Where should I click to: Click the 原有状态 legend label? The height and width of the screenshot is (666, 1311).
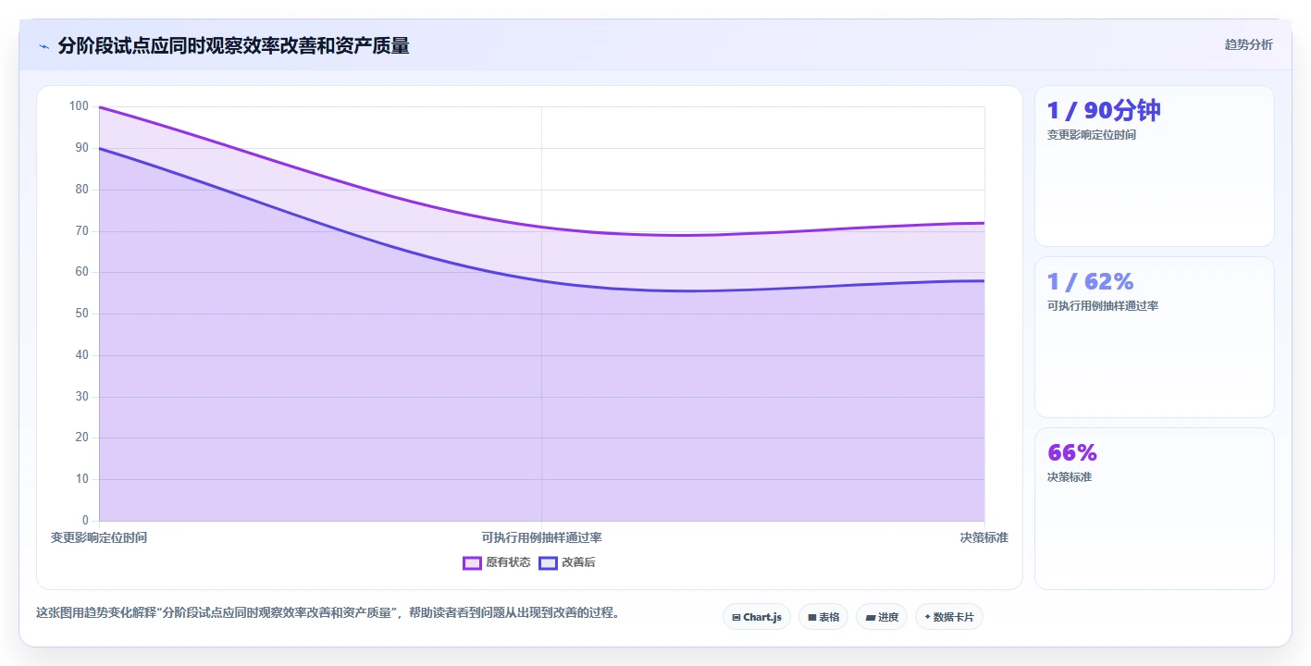508,562
